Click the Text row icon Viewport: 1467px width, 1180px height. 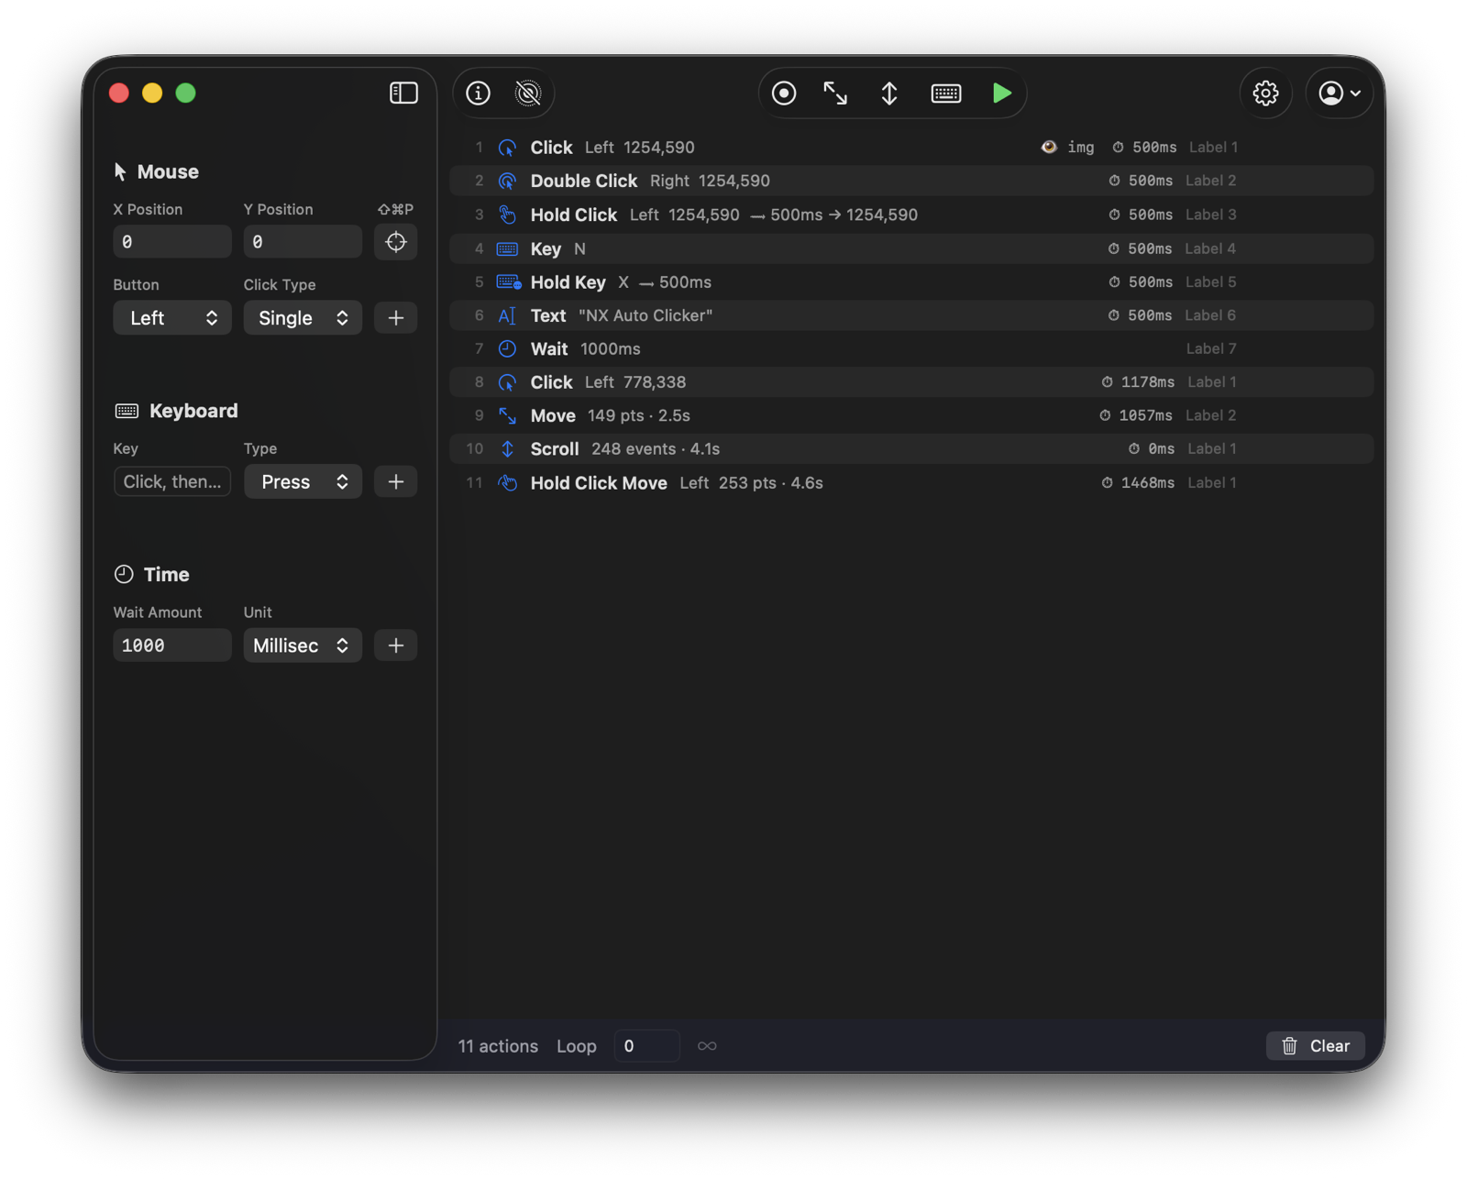507,315
